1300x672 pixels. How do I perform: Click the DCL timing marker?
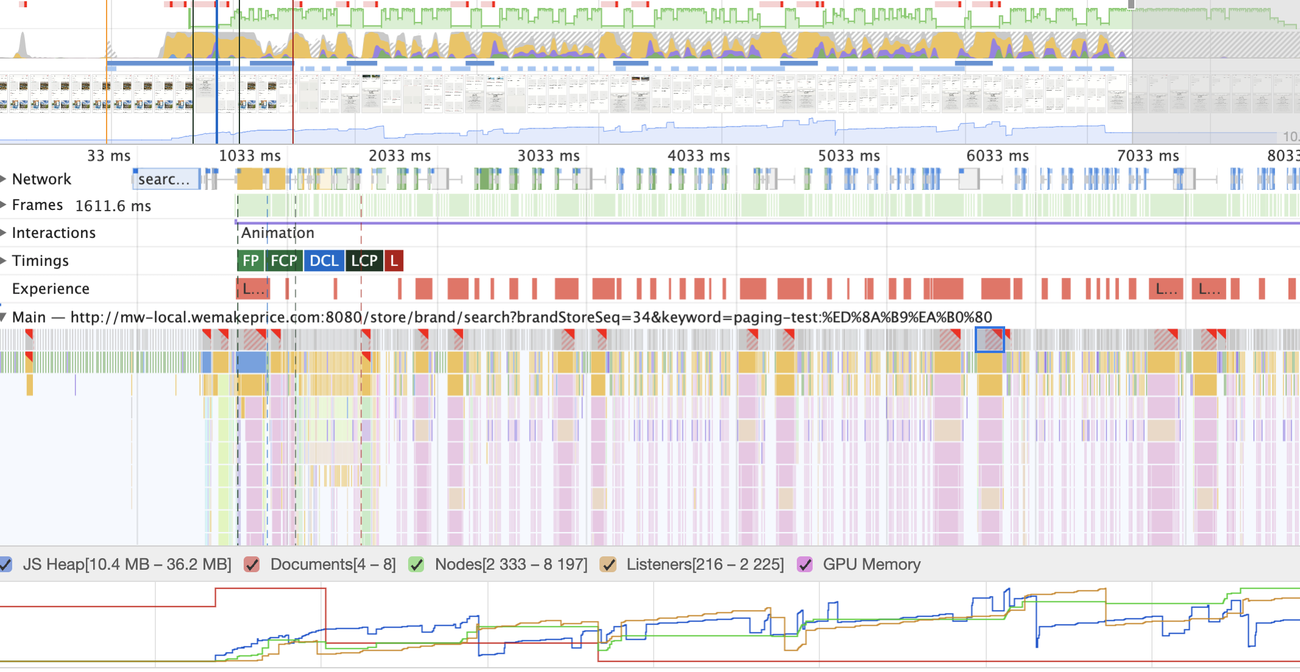click(323, 261)
